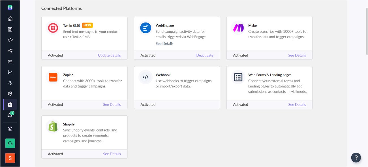Open the Campaigns megaphone icon
The image size is (368, 167).
tap(10, 40)
